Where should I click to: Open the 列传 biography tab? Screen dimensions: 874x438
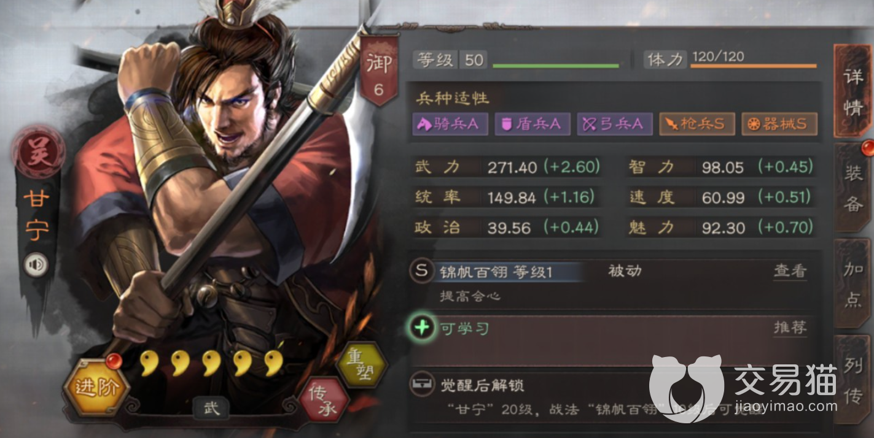click(x=853, y=382)
